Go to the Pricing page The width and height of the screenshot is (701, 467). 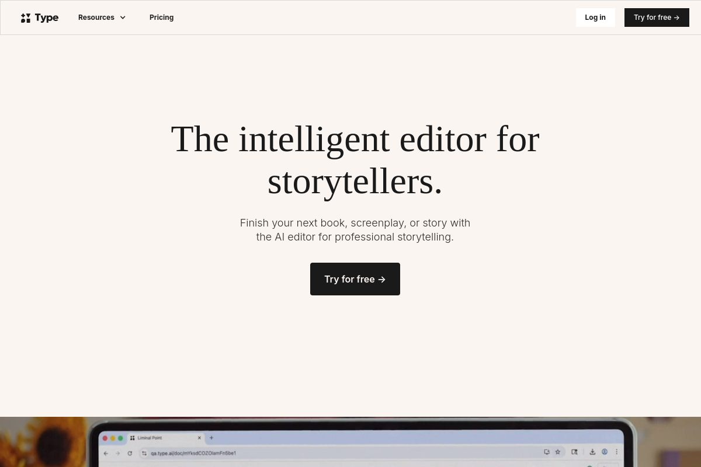coord(161,18)
